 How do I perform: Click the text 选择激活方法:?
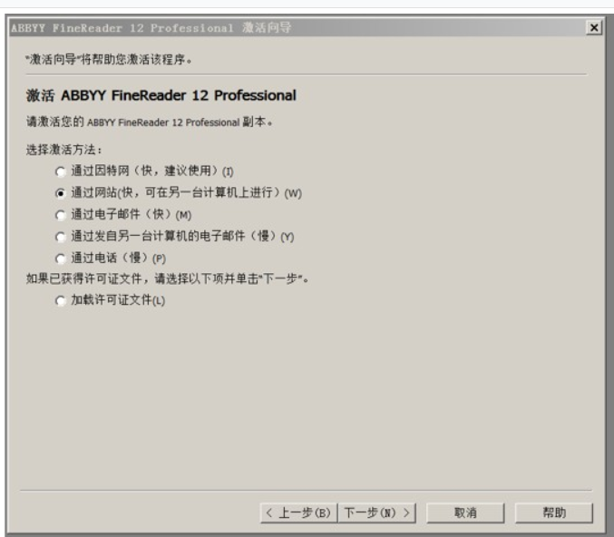[63, 150]
